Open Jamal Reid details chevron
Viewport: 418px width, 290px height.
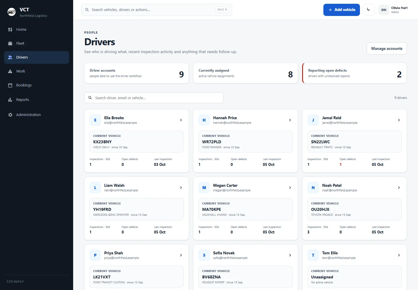coord(399,120)
